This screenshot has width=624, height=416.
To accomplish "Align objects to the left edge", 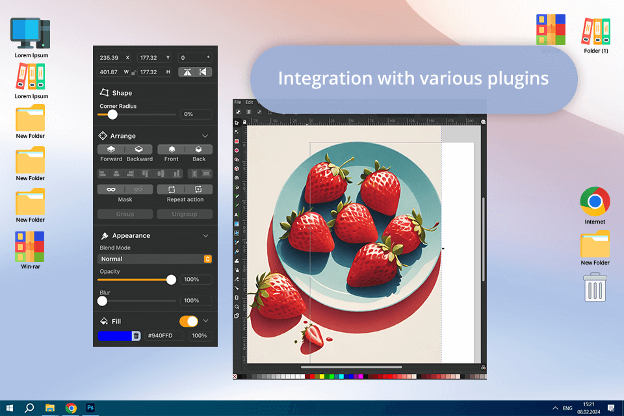I will tap(103, 174).
